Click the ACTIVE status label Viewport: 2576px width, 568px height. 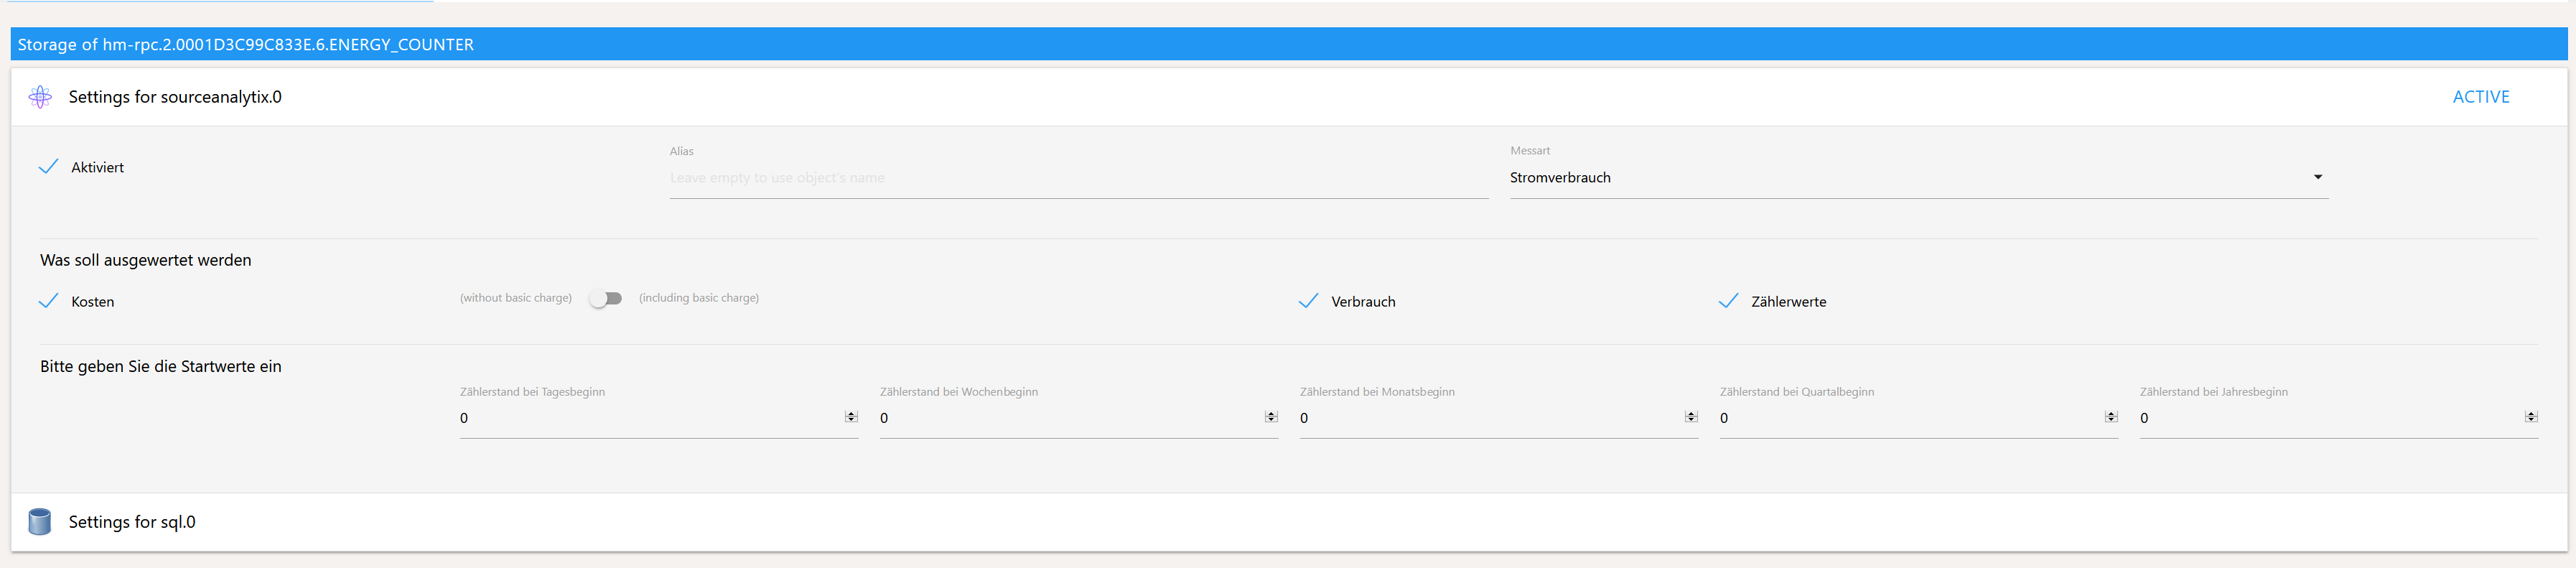click(x=2481, y=97)
